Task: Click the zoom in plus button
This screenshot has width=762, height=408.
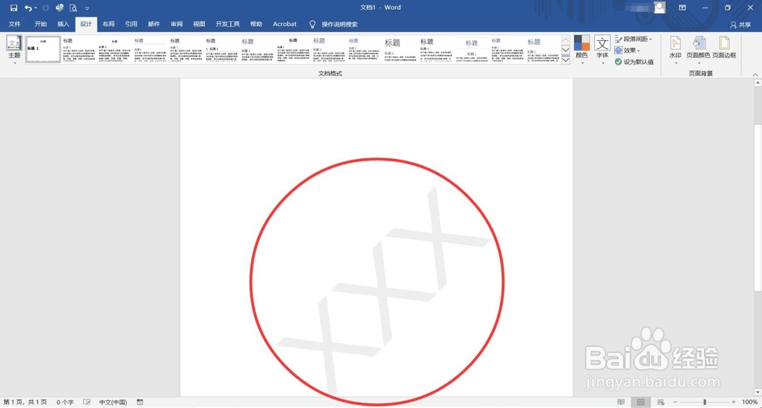Action: click(x=734, y=402)
